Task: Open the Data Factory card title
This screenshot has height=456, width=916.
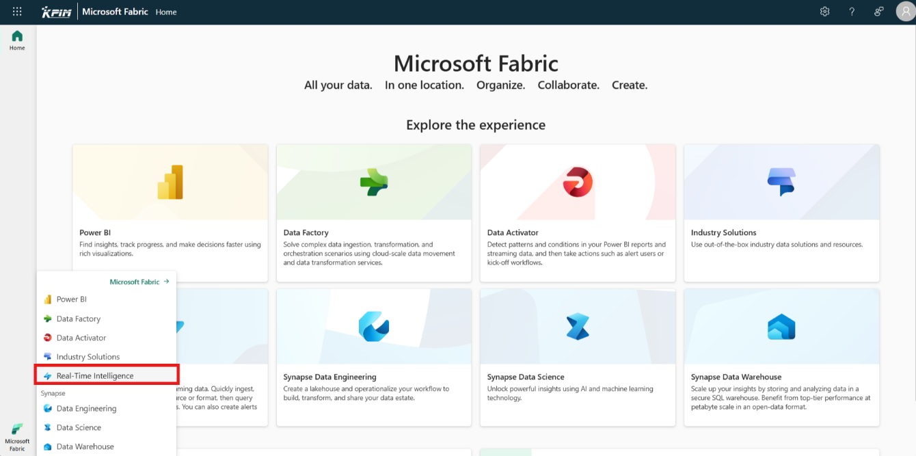Action: pyautogui.click(x=306, y=232)
